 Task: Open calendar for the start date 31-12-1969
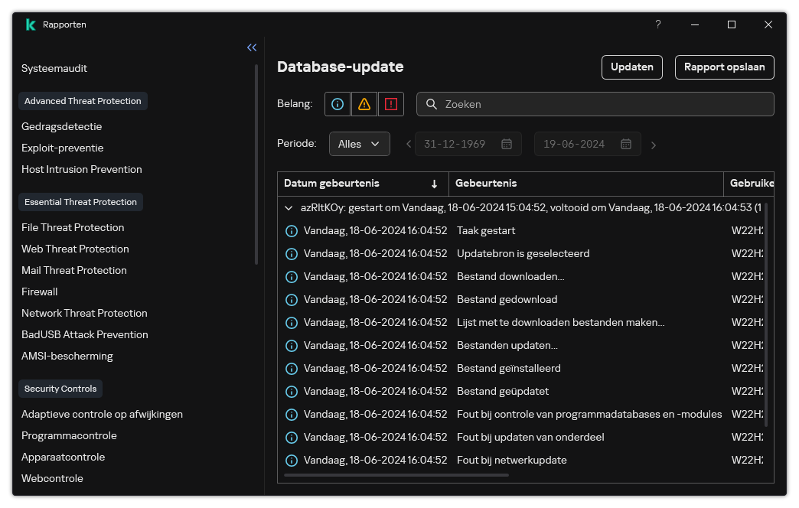pyautogui.click(x=506, y=144)
